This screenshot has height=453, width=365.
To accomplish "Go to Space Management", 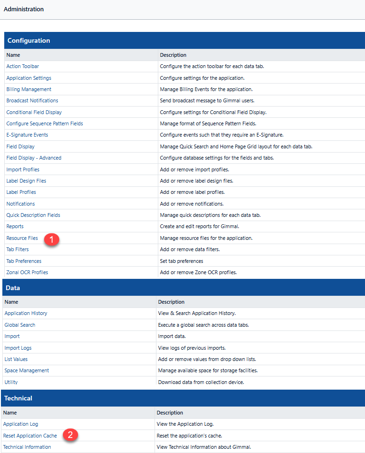I will tap(27, 370).
